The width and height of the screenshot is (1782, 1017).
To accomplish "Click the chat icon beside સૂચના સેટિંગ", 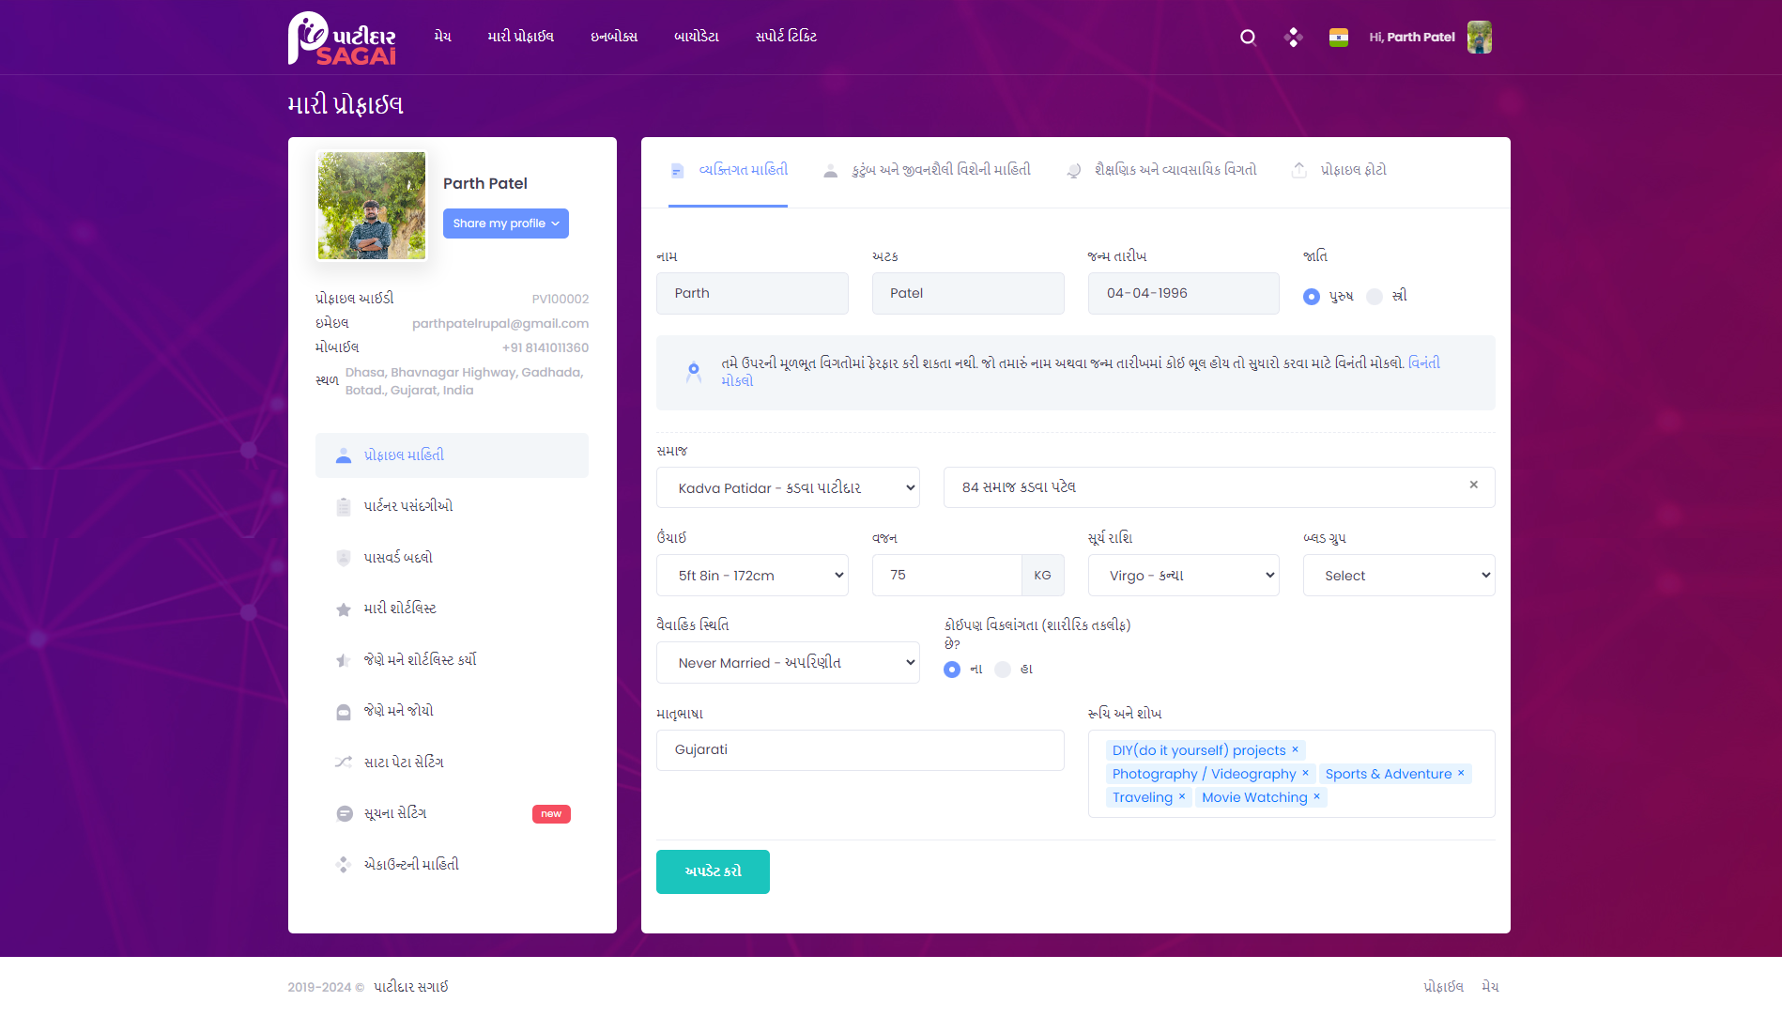I will pyautogui.click(x=343, y=813).
